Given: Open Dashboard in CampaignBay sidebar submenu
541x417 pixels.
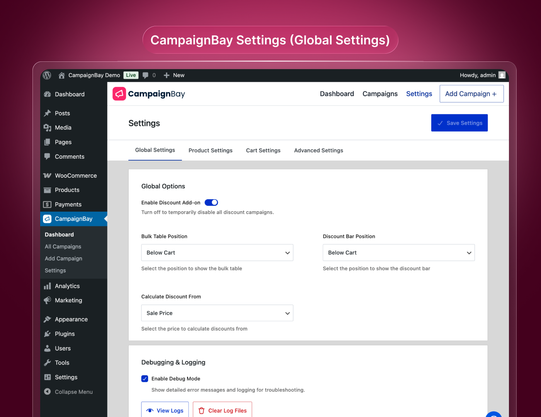Looking at the screenshot, I should pos(59,235).
